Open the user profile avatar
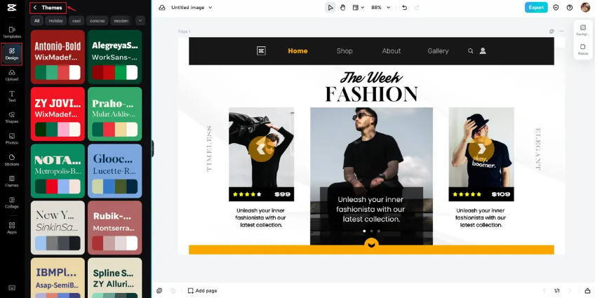 (585, 7)
